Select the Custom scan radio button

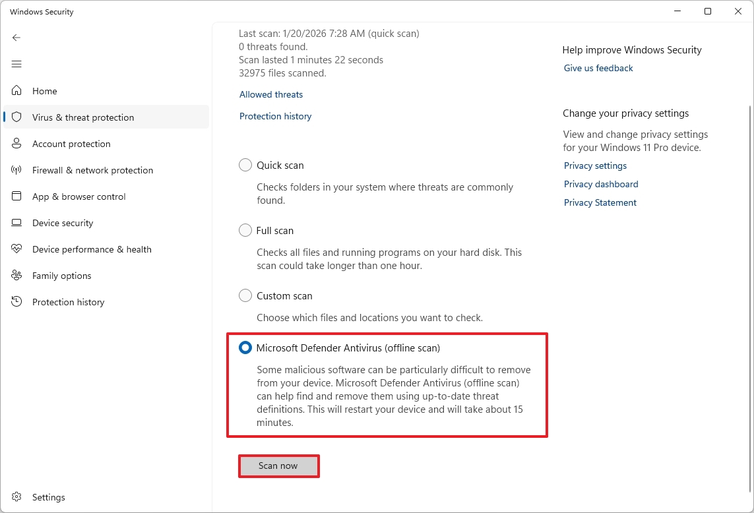coord(245,295)
